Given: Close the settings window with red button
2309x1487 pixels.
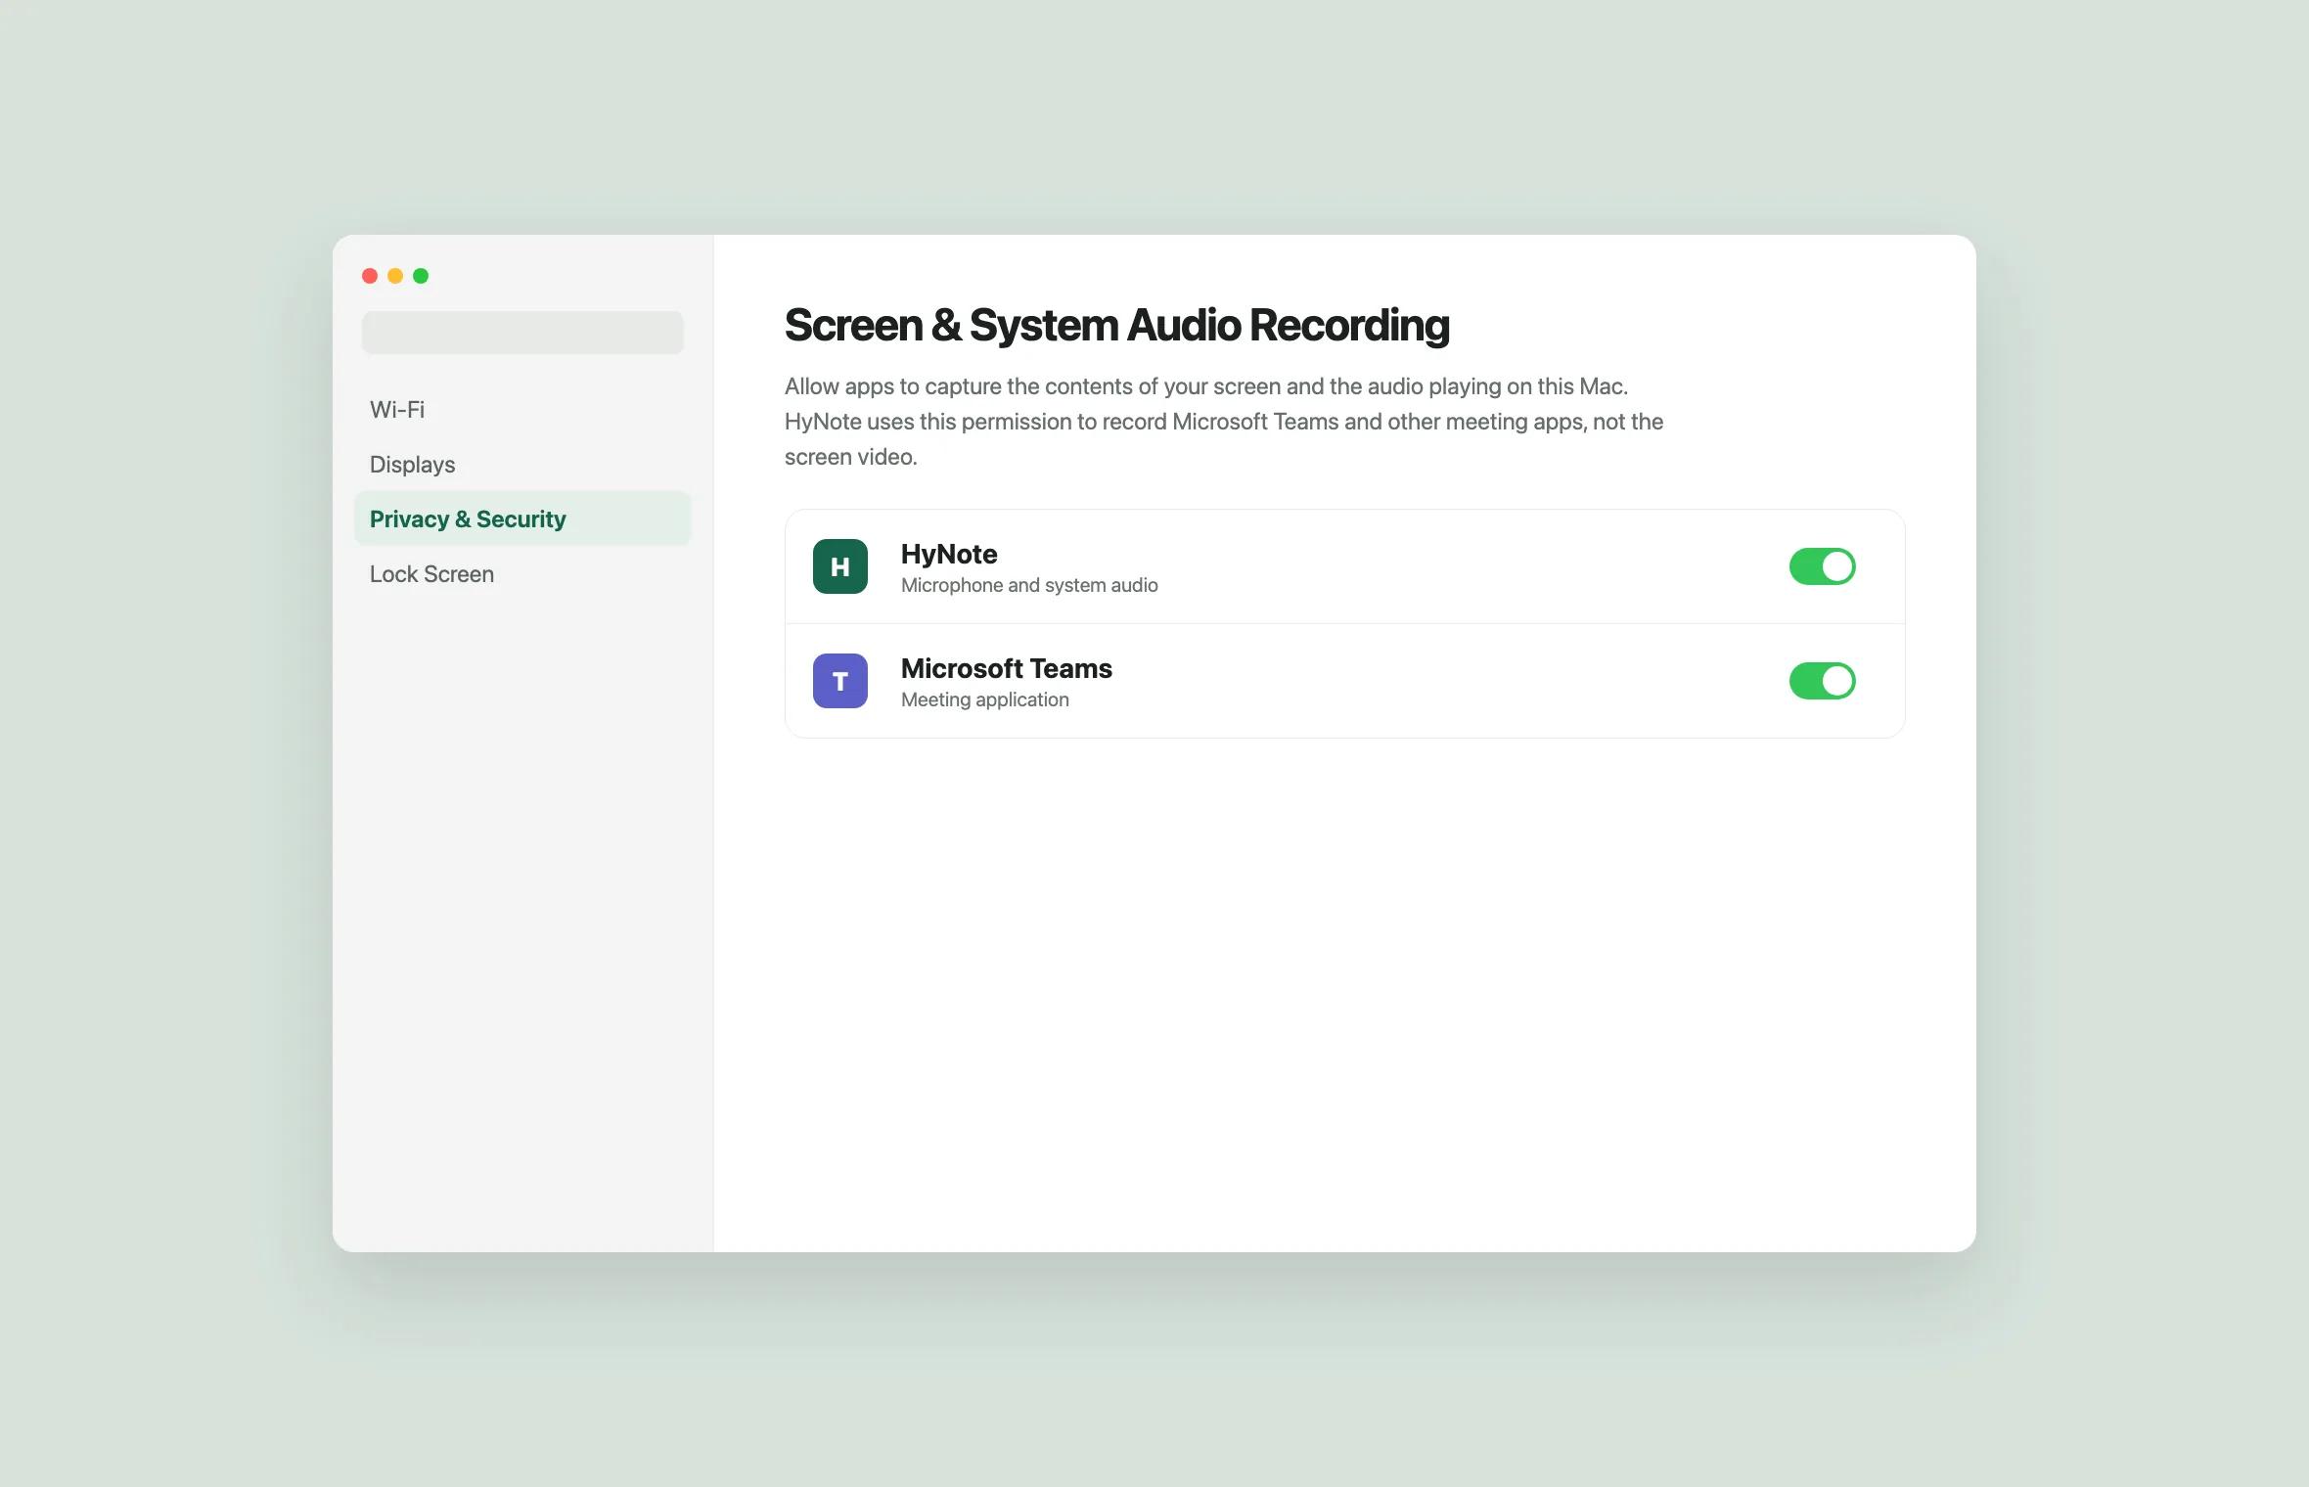Looking at the screenshot, I should click(370, 276).
